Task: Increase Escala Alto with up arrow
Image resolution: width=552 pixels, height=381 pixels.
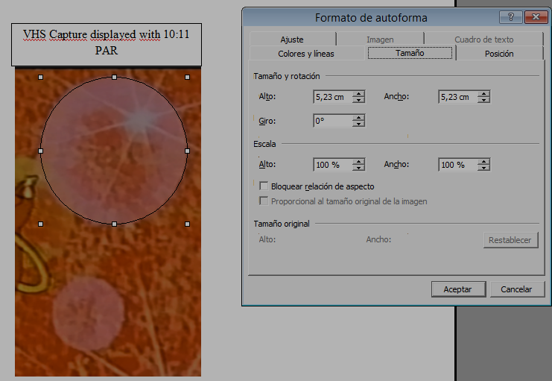Action: (359, 162)
